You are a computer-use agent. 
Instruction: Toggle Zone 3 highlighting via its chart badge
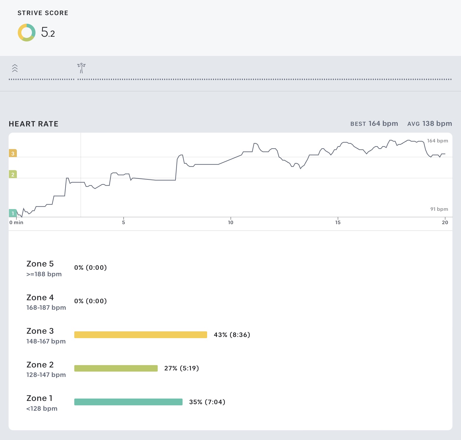pyautogui.click(x=12, y=154)
